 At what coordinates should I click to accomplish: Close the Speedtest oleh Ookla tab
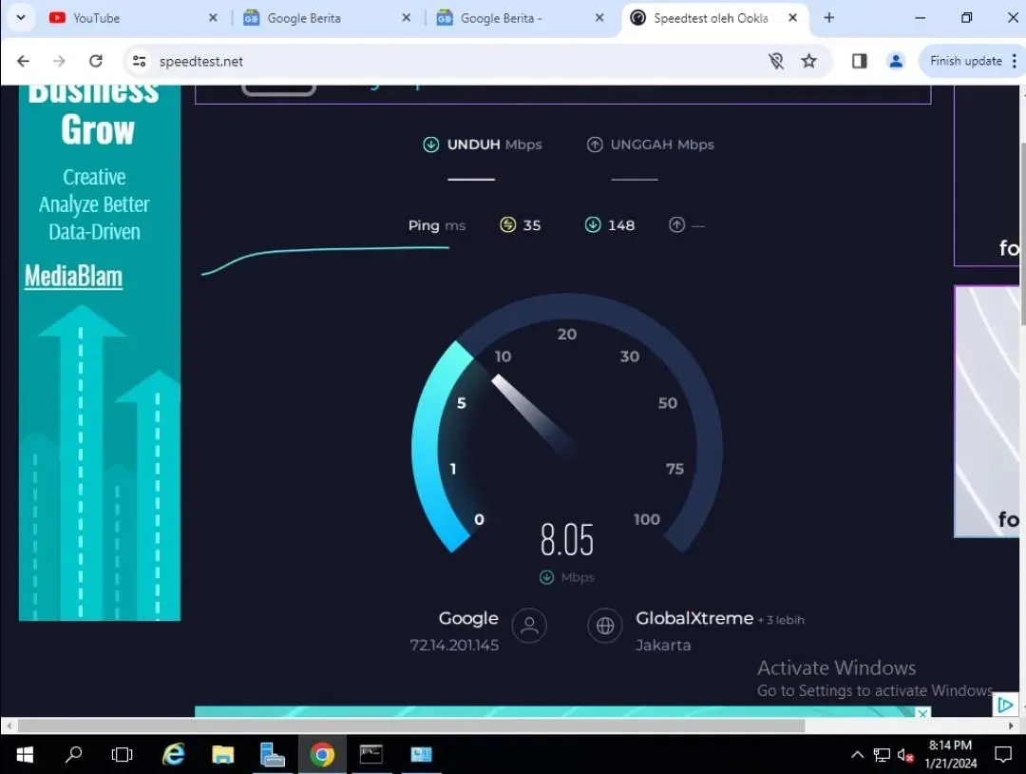pos(792,18)
